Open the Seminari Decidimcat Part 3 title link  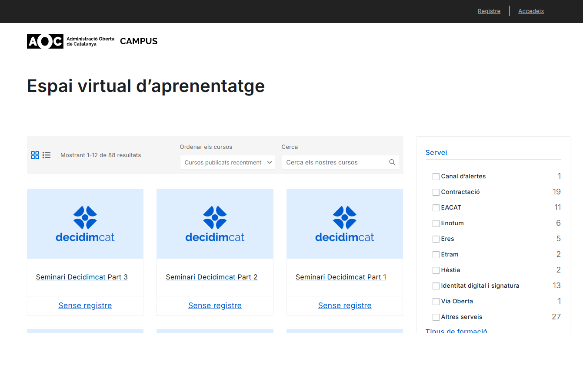82,277
